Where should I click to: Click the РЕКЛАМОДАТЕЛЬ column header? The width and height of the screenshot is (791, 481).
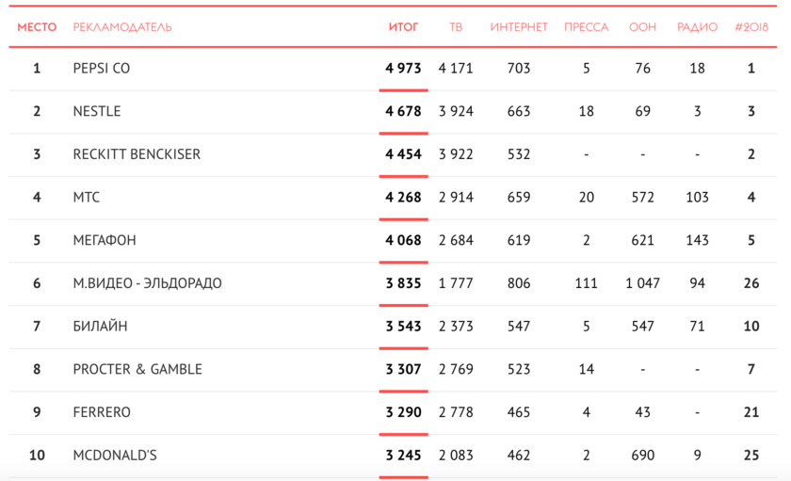point(122,27)
